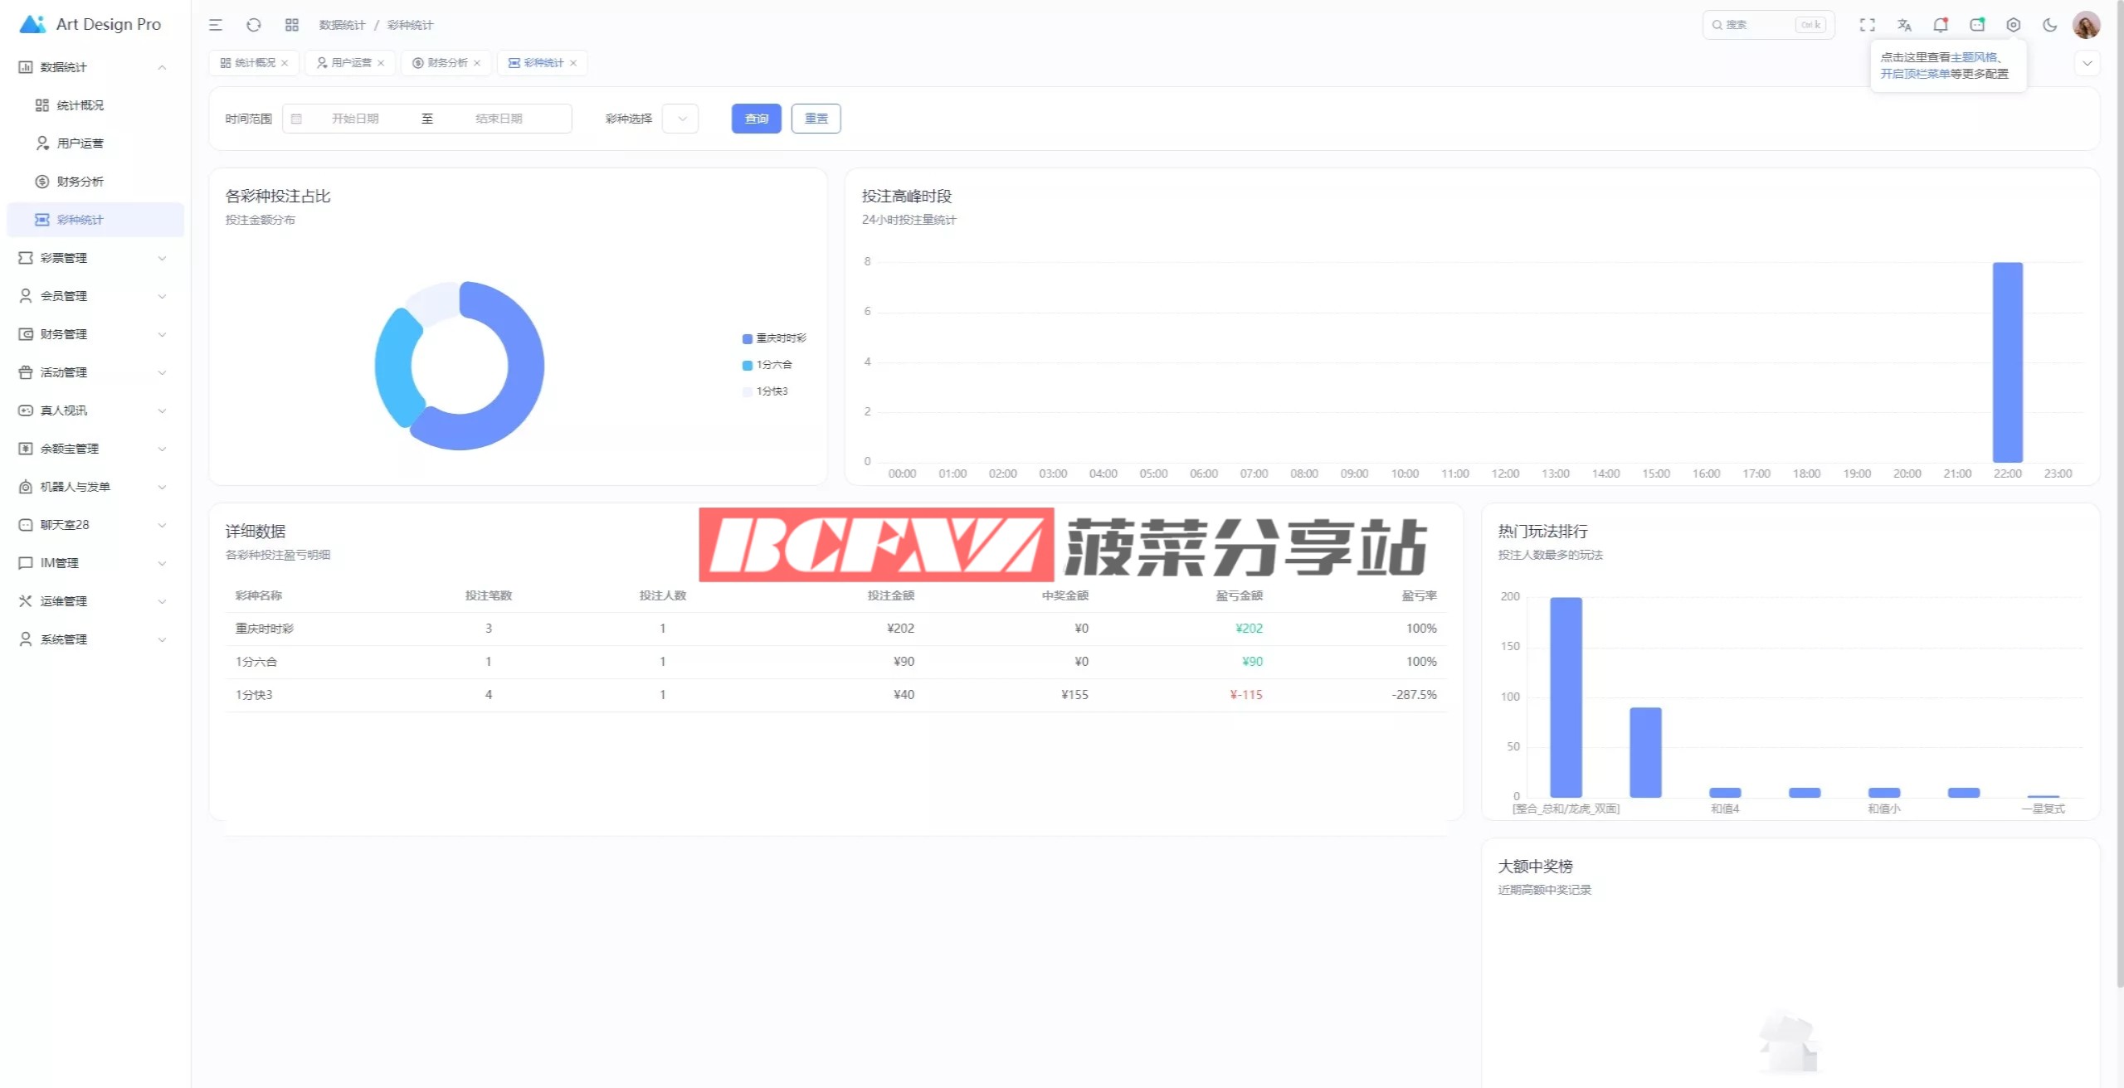The width and height of the screenshot is (2124, 1088).
Task: Toggle 1分六合 legend item
Action: tap(768, 365)
